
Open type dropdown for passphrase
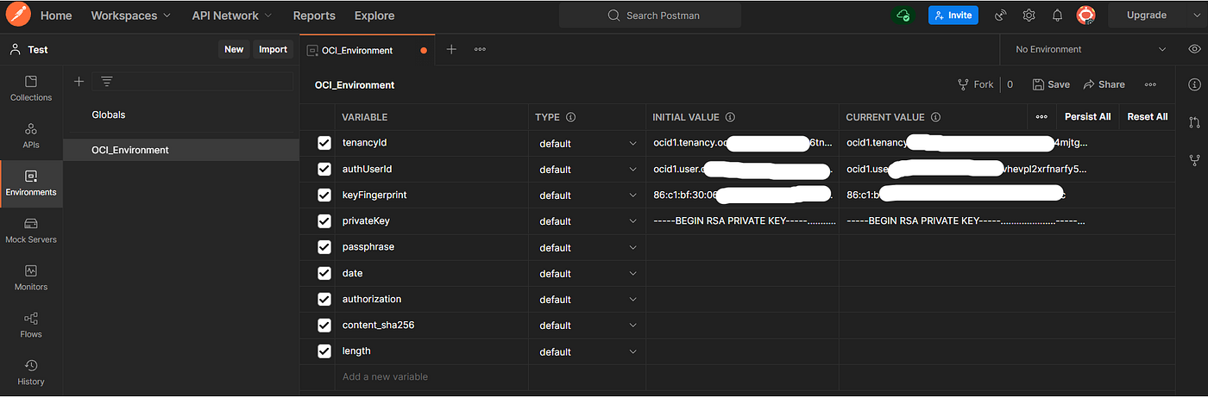[x=588, y=247]
